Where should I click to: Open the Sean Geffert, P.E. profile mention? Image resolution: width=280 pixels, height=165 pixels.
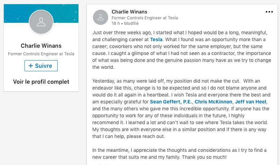pos(171,102)
